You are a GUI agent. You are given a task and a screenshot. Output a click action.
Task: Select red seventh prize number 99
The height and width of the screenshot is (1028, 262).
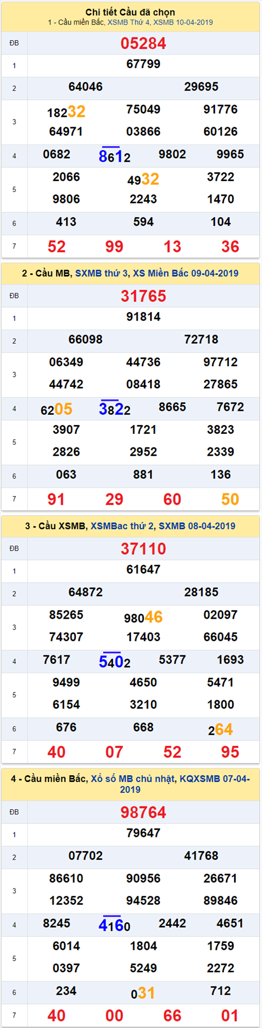114,247
